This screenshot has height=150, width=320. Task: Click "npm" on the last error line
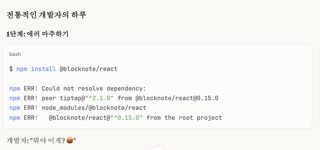point(14,118)
